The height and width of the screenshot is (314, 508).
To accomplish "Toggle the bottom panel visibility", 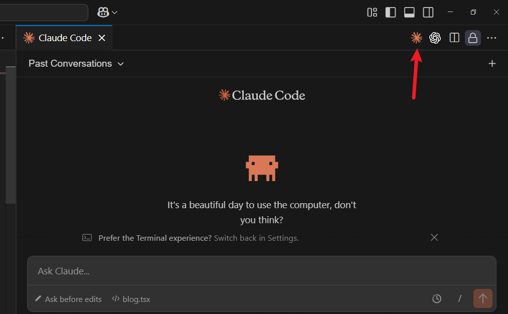I will (409, 13).
